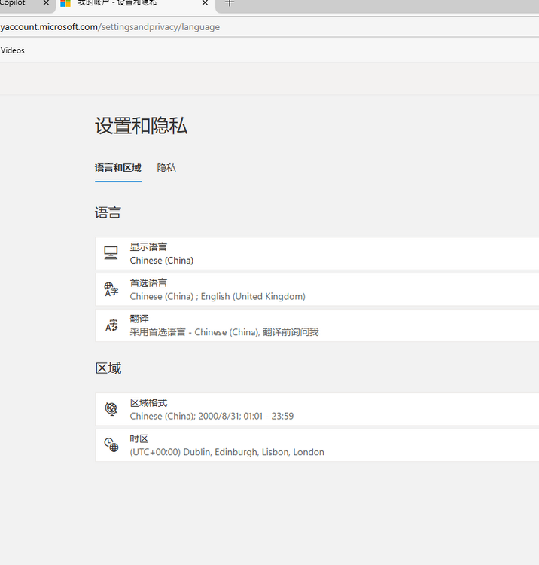
Task: Open the 翻译 setting row
Action: (x=317, y=325)
